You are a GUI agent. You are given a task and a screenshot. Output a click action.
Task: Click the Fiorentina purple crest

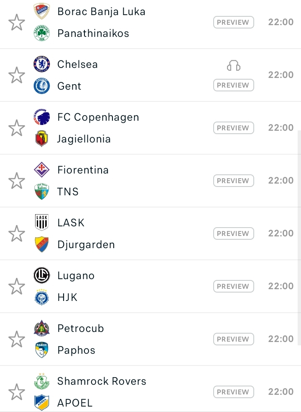pos(42,170)
